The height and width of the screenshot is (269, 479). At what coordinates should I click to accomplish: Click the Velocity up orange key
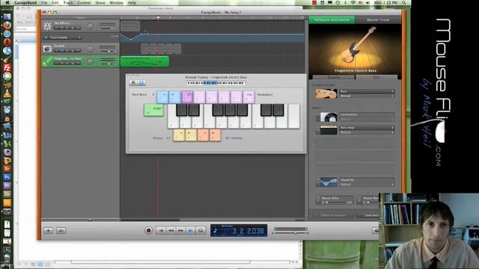pos(215,135)
